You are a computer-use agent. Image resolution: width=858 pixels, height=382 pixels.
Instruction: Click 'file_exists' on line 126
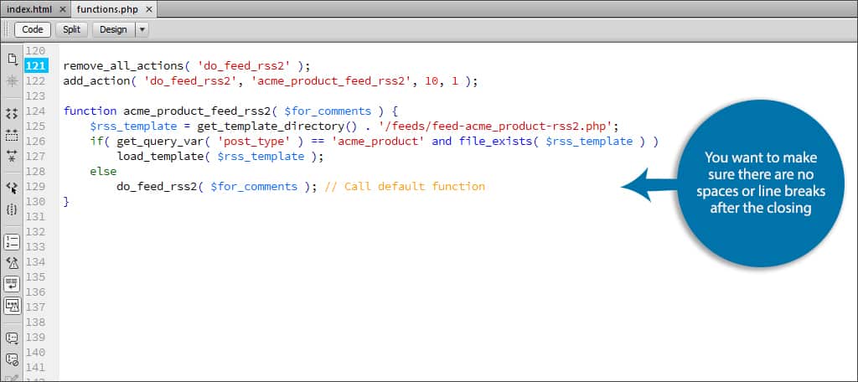pos(496,142)
